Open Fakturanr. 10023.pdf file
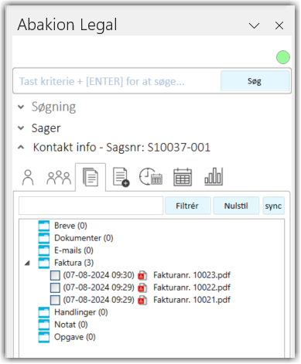Image resolution: width=301 pixels, height=364 pixels. pyautogui.click(x=192, y=275)
